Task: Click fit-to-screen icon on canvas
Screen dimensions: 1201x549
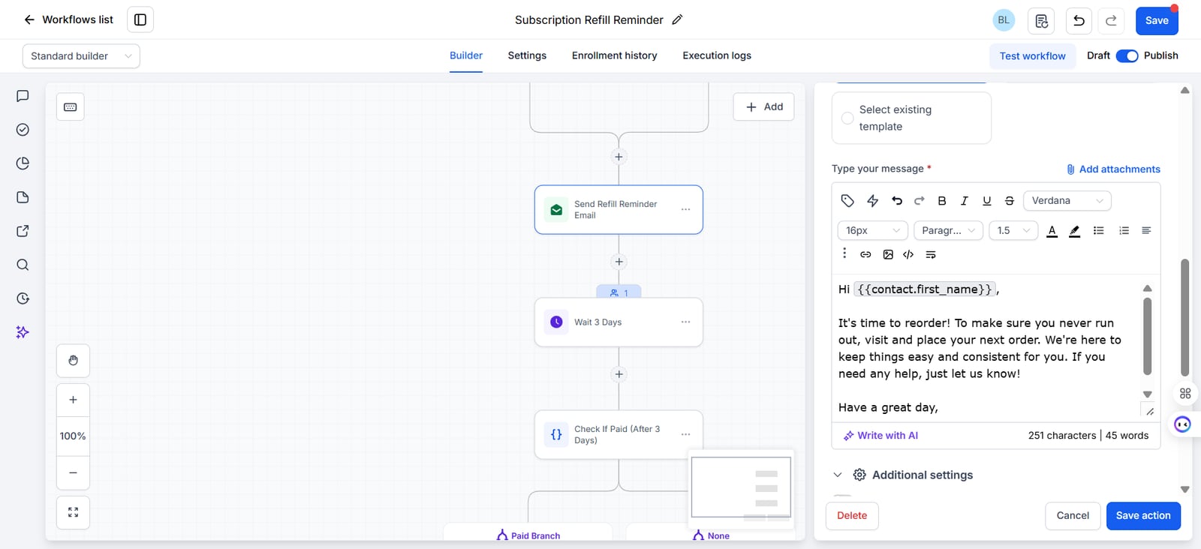Action: click(73, 512)
